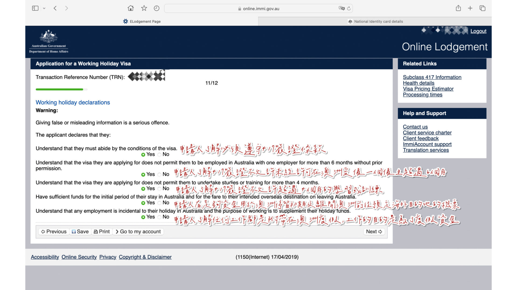Select No for abiding visa conditions
This screenshot has width=517, height=290.
(x=159, y=155)
